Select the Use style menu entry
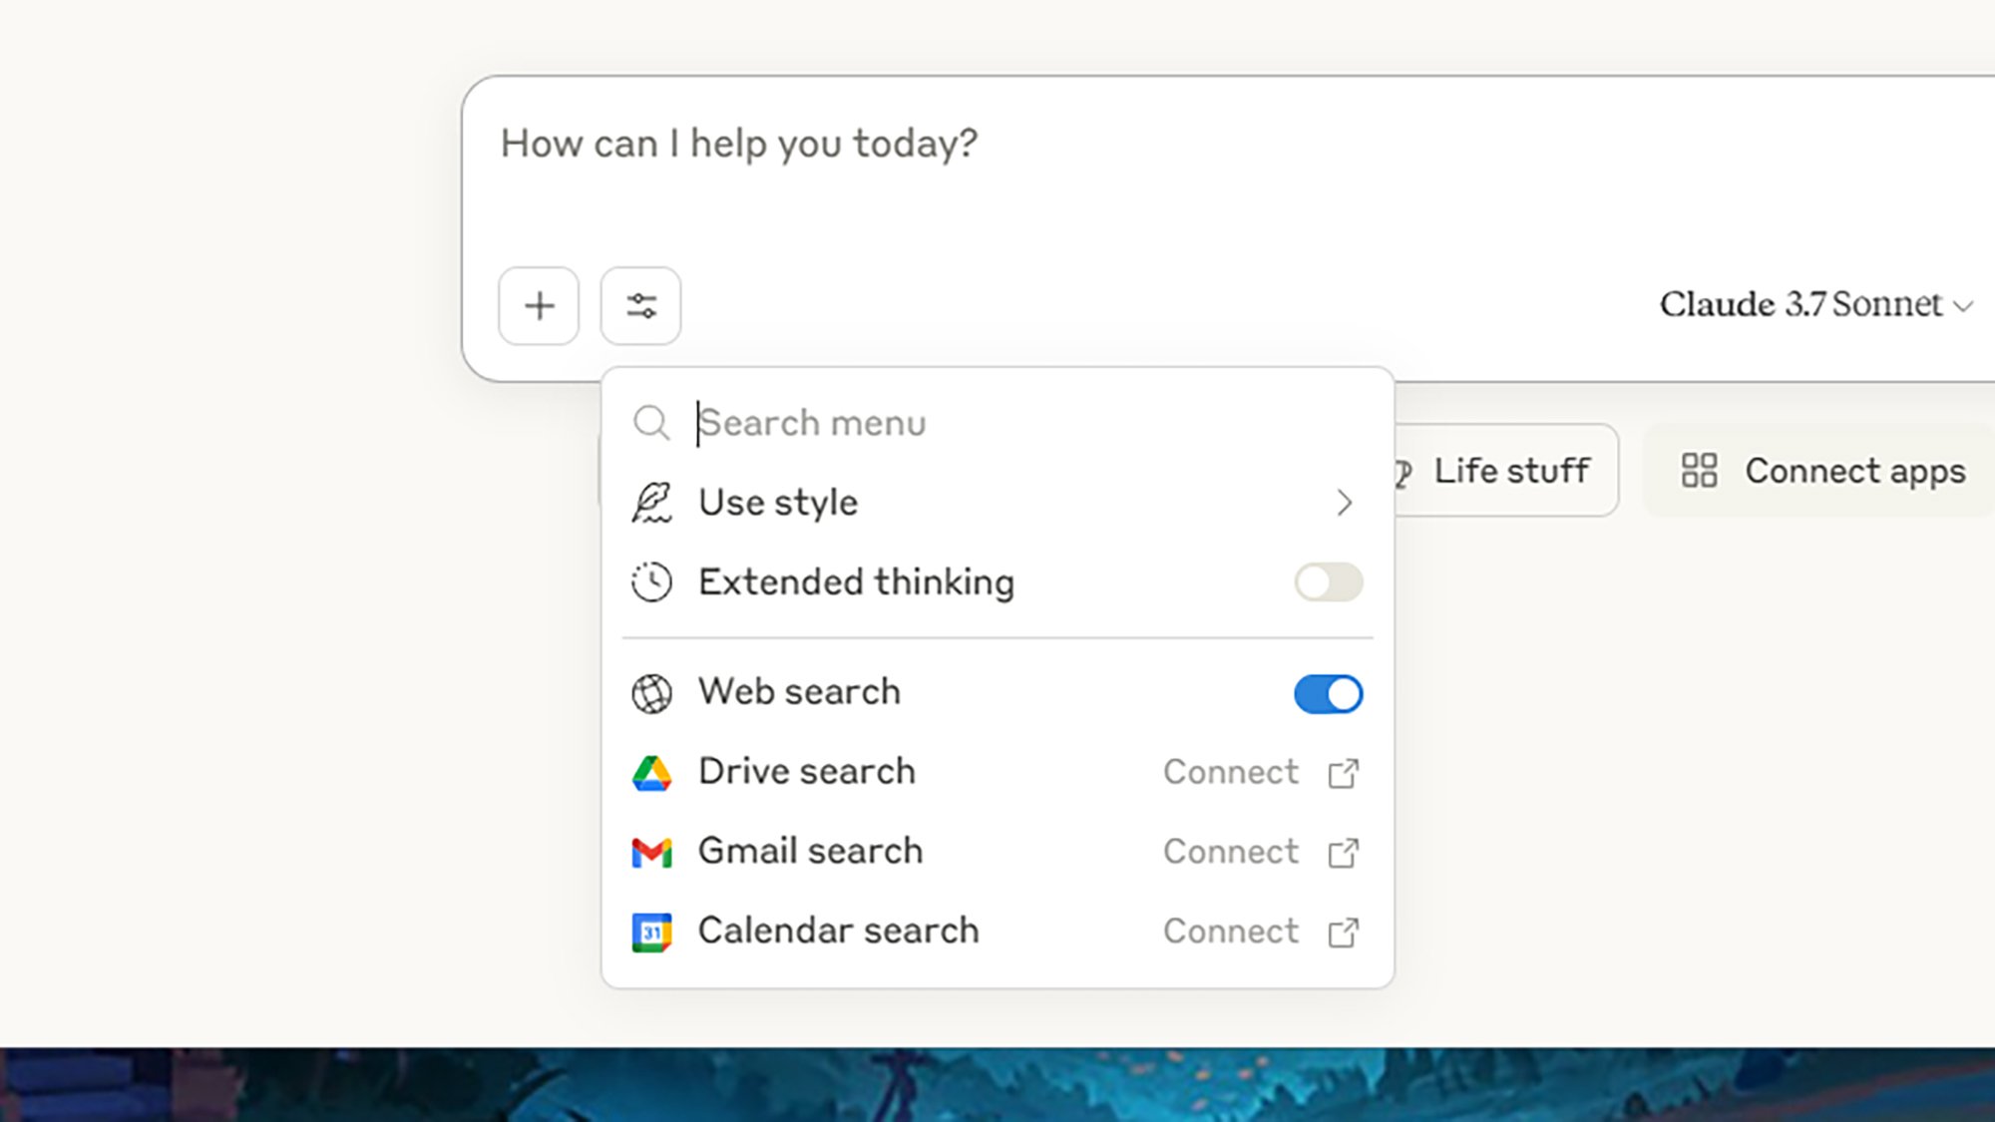 (x=778, y=503)
